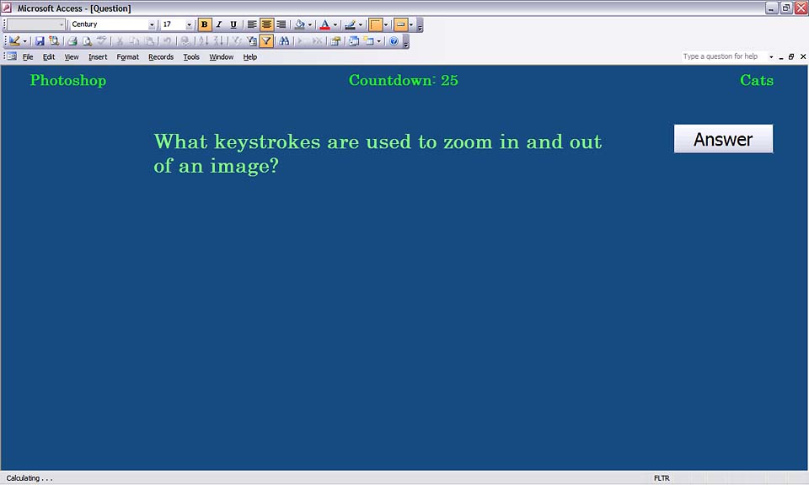Click the Special Effect button
This screenshot has height=485, width=809.
[400, 24]
